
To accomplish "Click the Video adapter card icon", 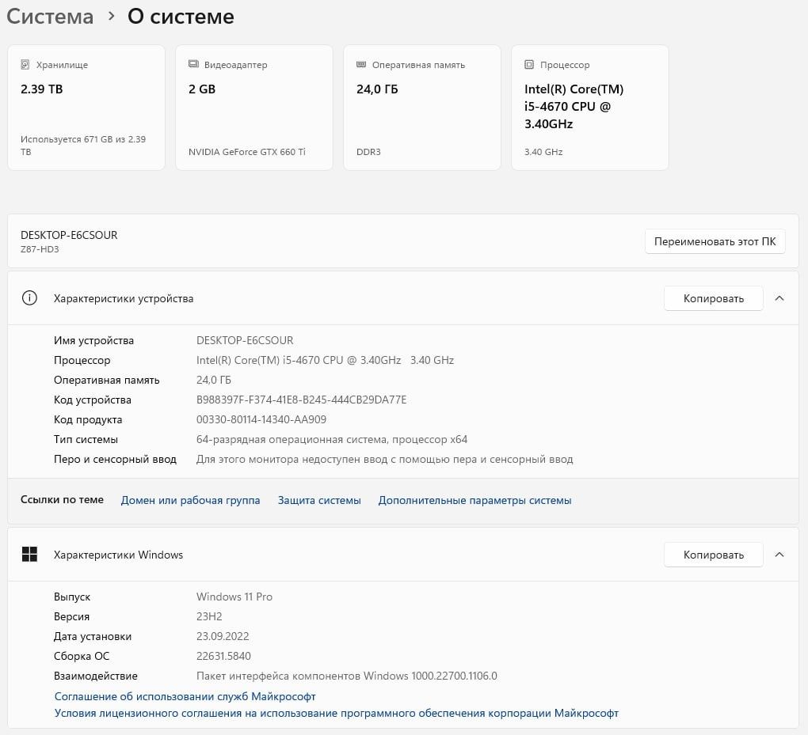I will tap(193, 64).
